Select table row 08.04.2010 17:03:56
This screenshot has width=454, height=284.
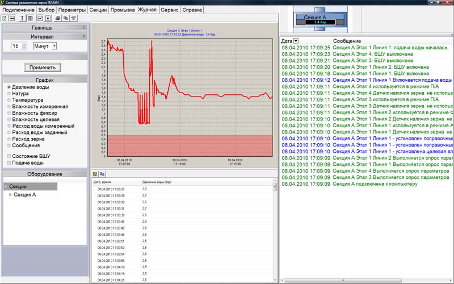click(182, 261)
